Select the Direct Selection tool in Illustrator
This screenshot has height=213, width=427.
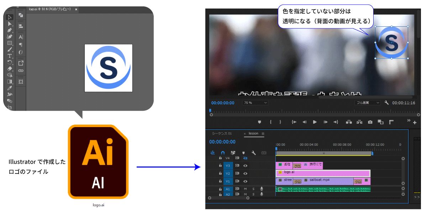[x=10, y=24]
